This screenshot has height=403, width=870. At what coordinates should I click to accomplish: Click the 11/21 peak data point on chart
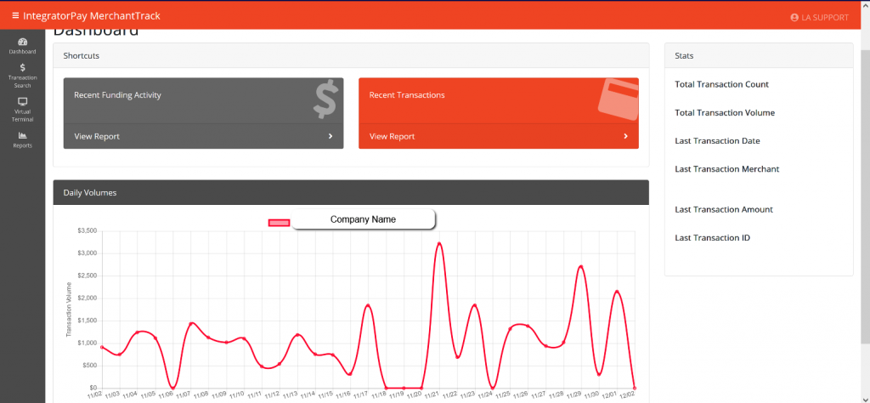tap(439, 244)
